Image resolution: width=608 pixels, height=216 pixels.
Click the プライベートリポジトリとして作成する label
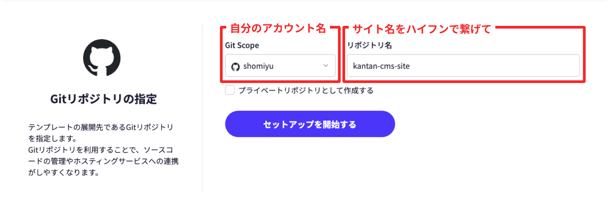click(306, 91)
